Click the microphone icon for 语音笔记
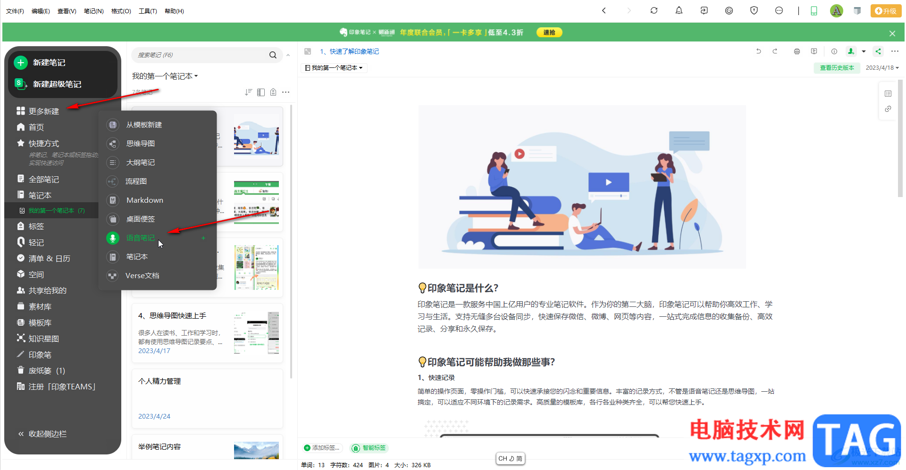This screenshot has width=906, height=470. point(113,238)
